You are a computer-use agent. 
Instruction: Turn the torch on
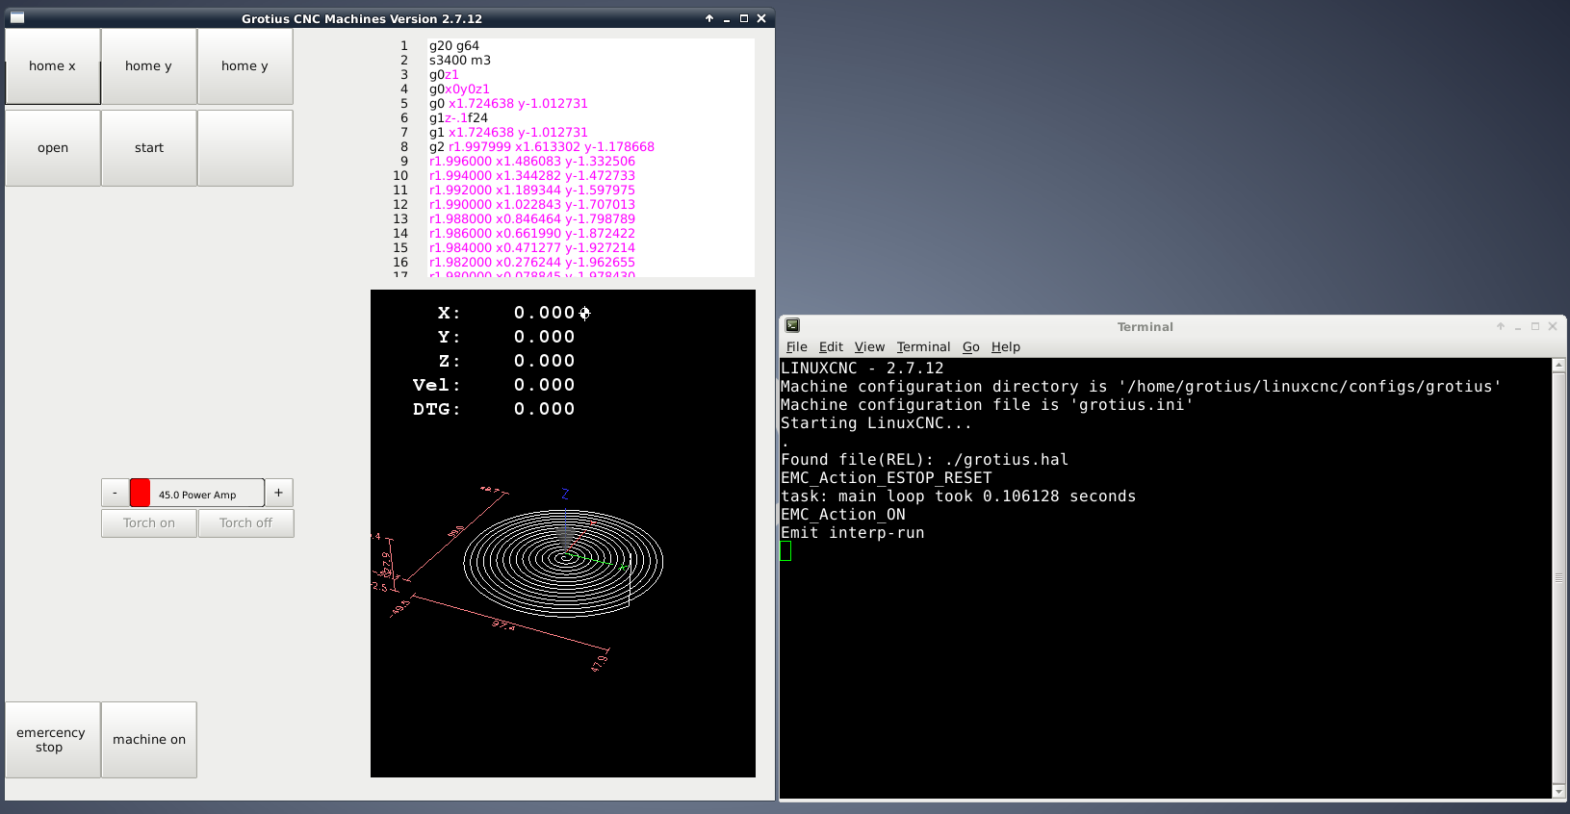click(149, 523)
